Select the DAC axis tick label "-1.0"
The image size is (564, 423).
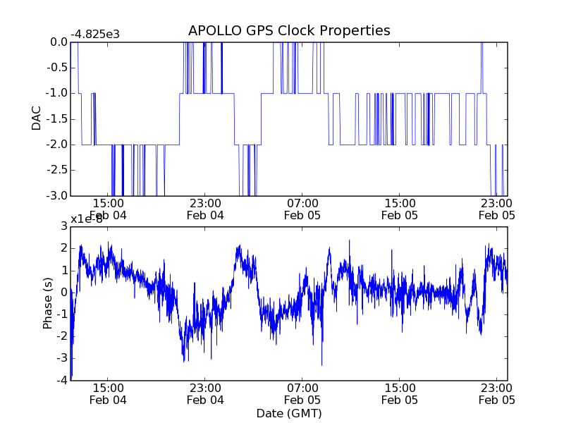click(x=57, y=94)
